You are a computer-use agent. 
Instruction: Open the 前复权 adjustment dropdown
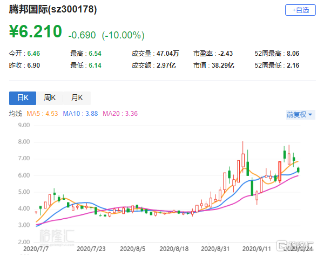pyautogui.click(x=300, y=115)
